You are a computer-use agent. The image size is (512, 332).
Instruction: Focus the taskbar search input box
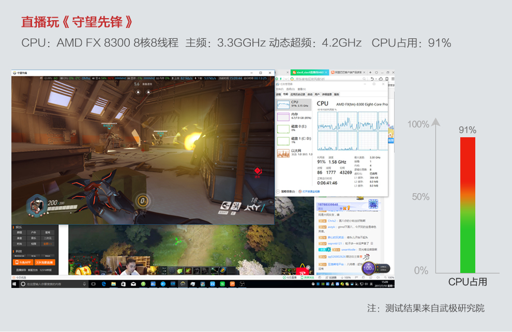[53, 284]
